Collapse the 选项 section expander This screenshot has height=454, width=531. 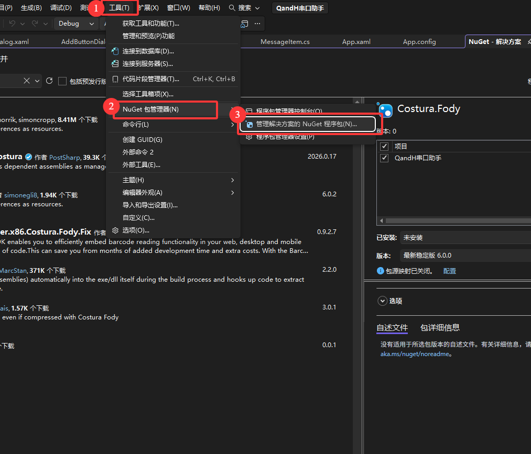(382, 301)
